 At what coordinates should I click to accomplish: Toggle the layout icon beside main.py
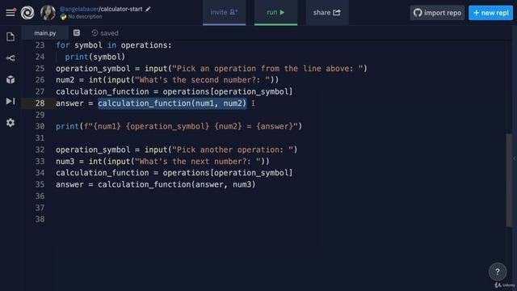coord(77,32)
